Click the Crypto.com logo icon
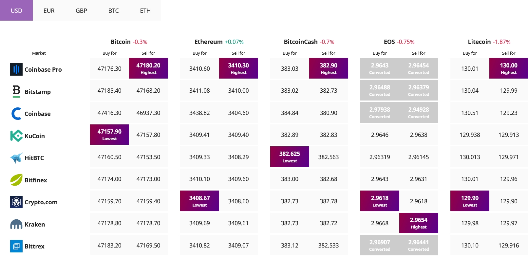The image size is (528, 257). coord(16,202)
